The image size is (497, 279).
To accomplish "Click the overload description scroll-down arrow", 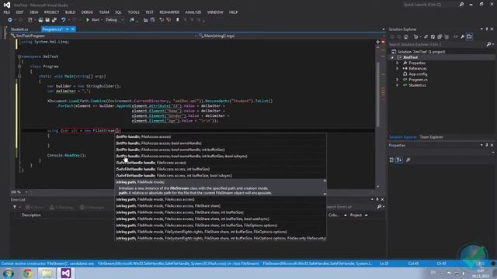I will [x=325, y=194].
